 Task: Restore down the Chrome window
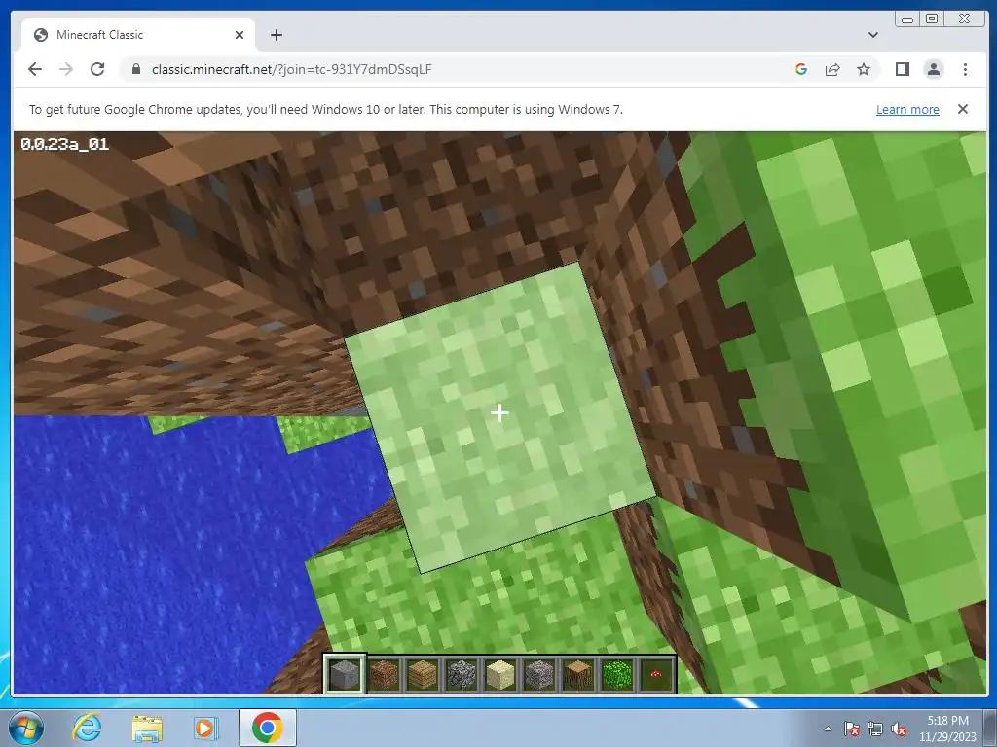coord(932,19)
